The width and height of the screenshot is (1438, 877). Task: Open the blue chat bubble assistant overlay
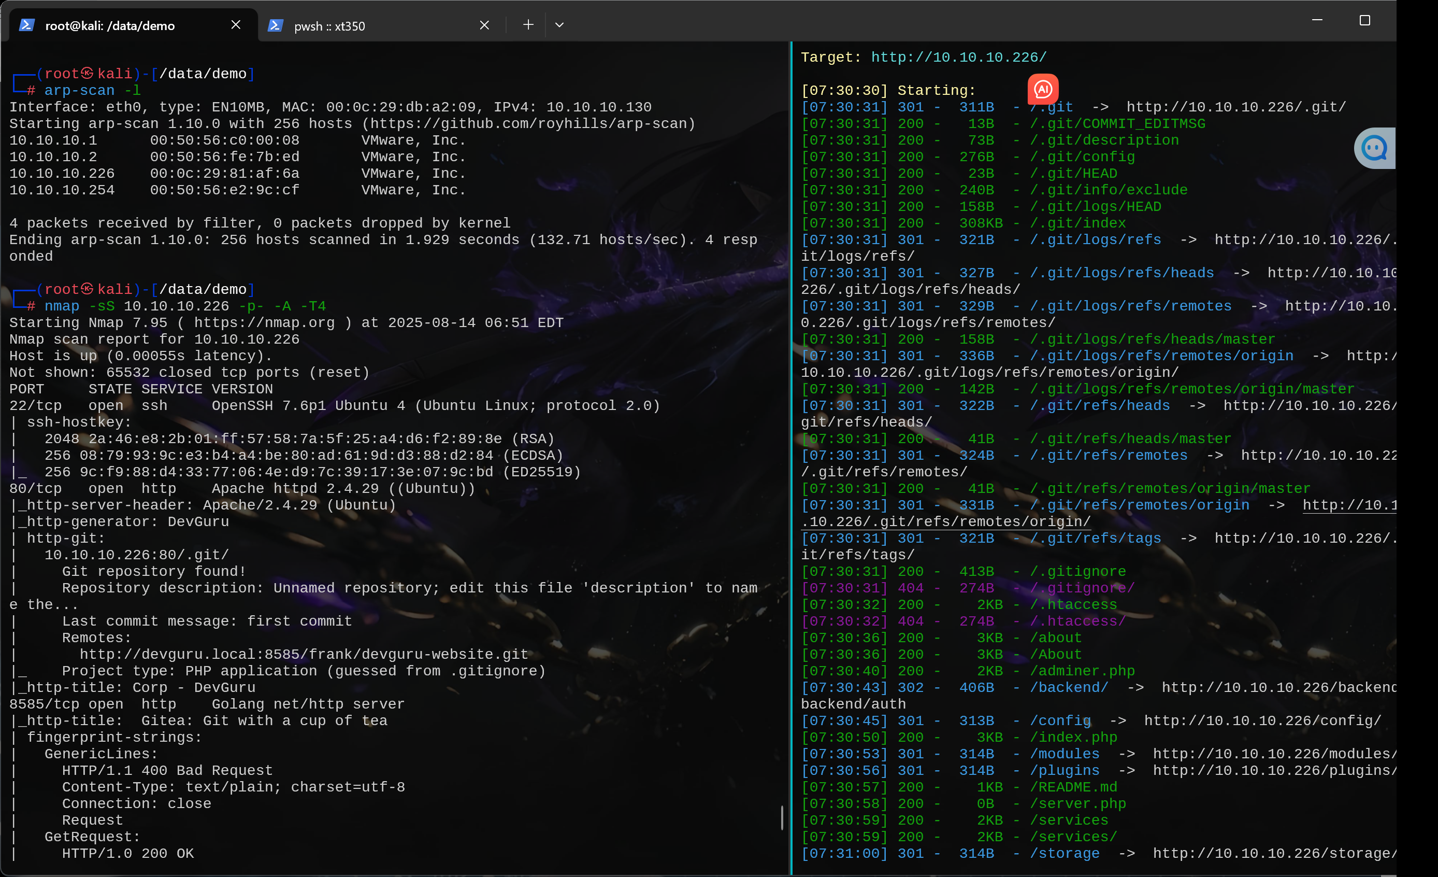[x=1374, y=148]
